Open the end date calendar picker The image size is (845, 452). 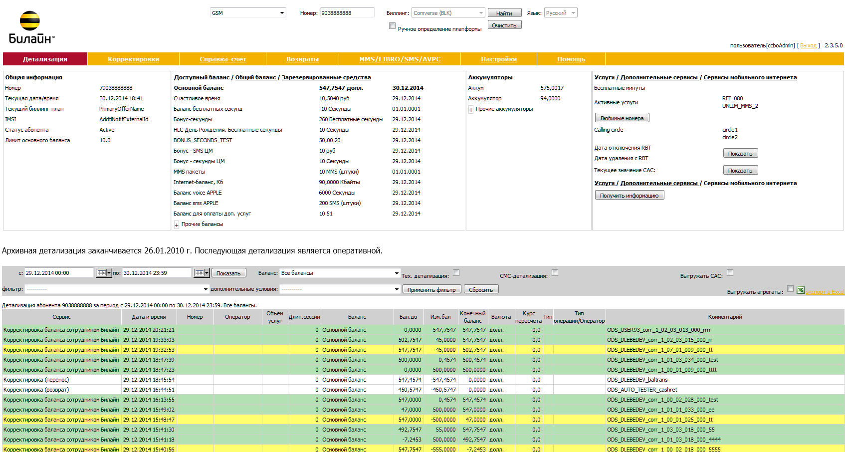[x=202, y=273]
